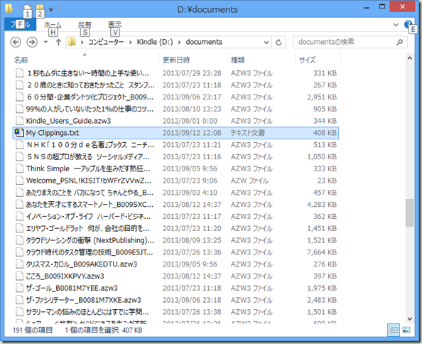Screen dimensions: 422x344
Task: Go up one folder level
Action: (x=58, y=42)
